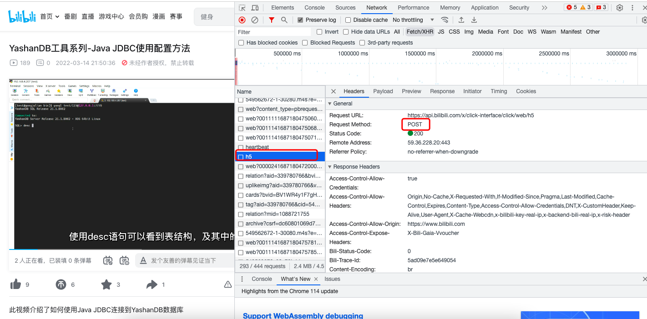Favorite the video with star icon
The height and width of the screenshot is (319, 647).
click(106, 284)
